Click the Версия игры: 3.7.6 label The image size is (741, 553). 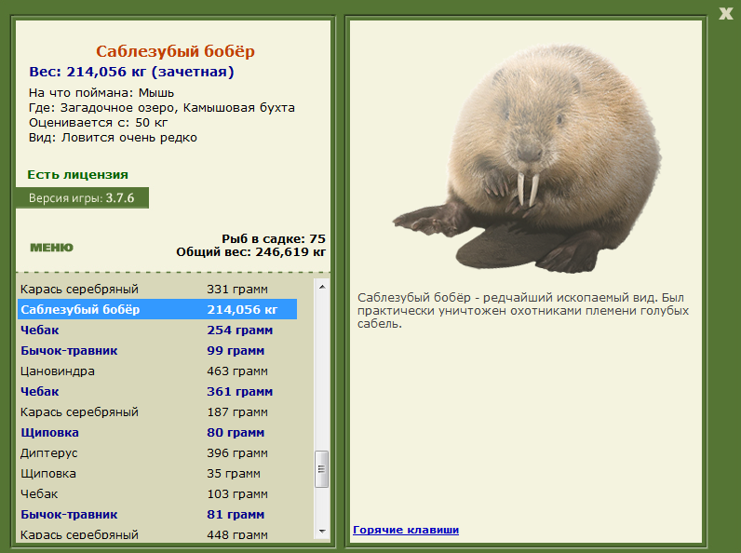click(82, 197)
